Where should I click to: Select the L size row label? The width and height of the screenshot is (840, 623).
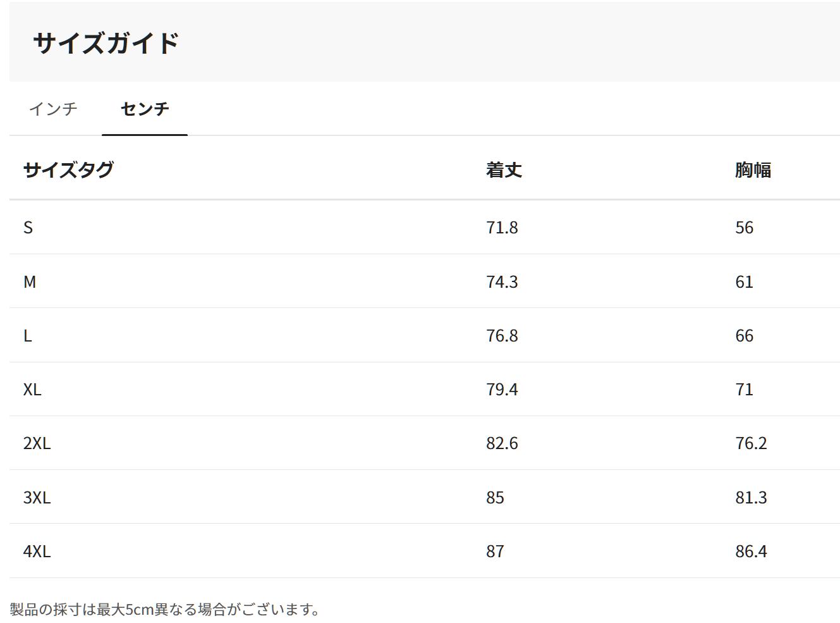coord(28,336)
